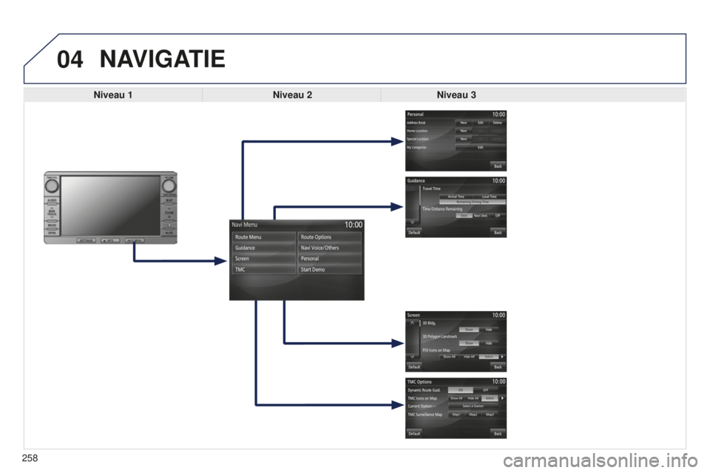Click the AUDIO hardware key on the unit
Screen dimensions: 710x473
[x=52, y=200]
